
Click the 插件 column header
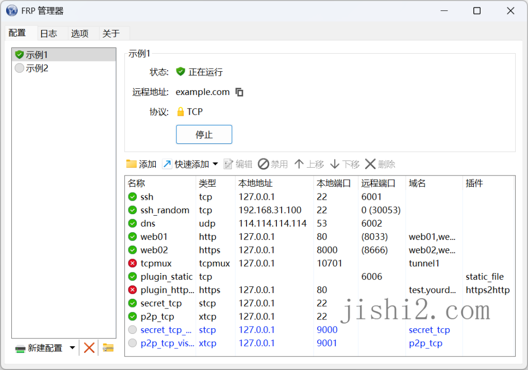point(489,183)
